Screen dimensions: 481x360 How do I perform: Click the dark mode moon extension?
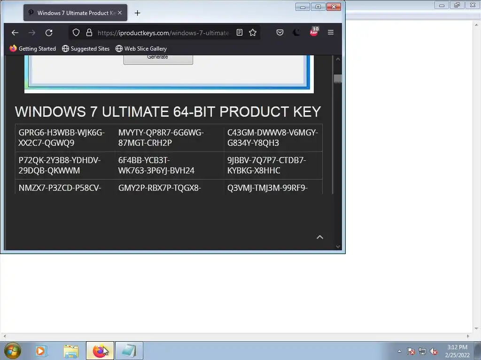[x=297, y=32]
